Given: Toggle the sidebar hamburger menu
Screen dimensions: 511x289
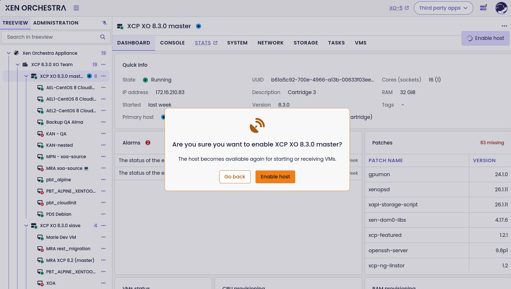Looking at the screenshot, I should click(x=76, y=8).
